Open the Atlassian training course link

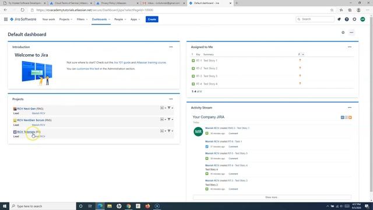(151, 62)
